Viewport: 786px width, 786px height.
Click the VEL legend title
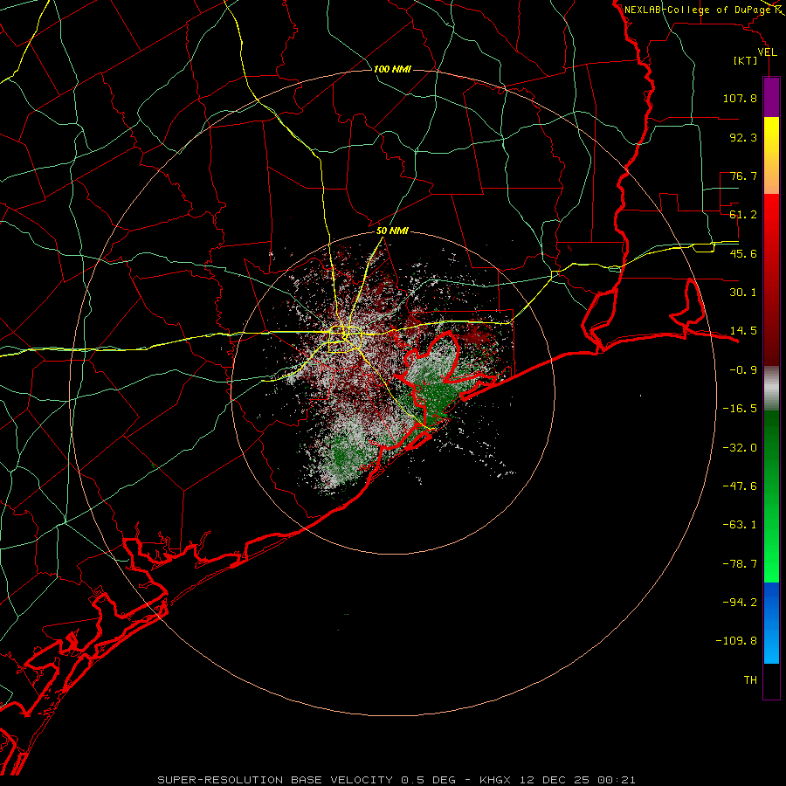[767, 52]
